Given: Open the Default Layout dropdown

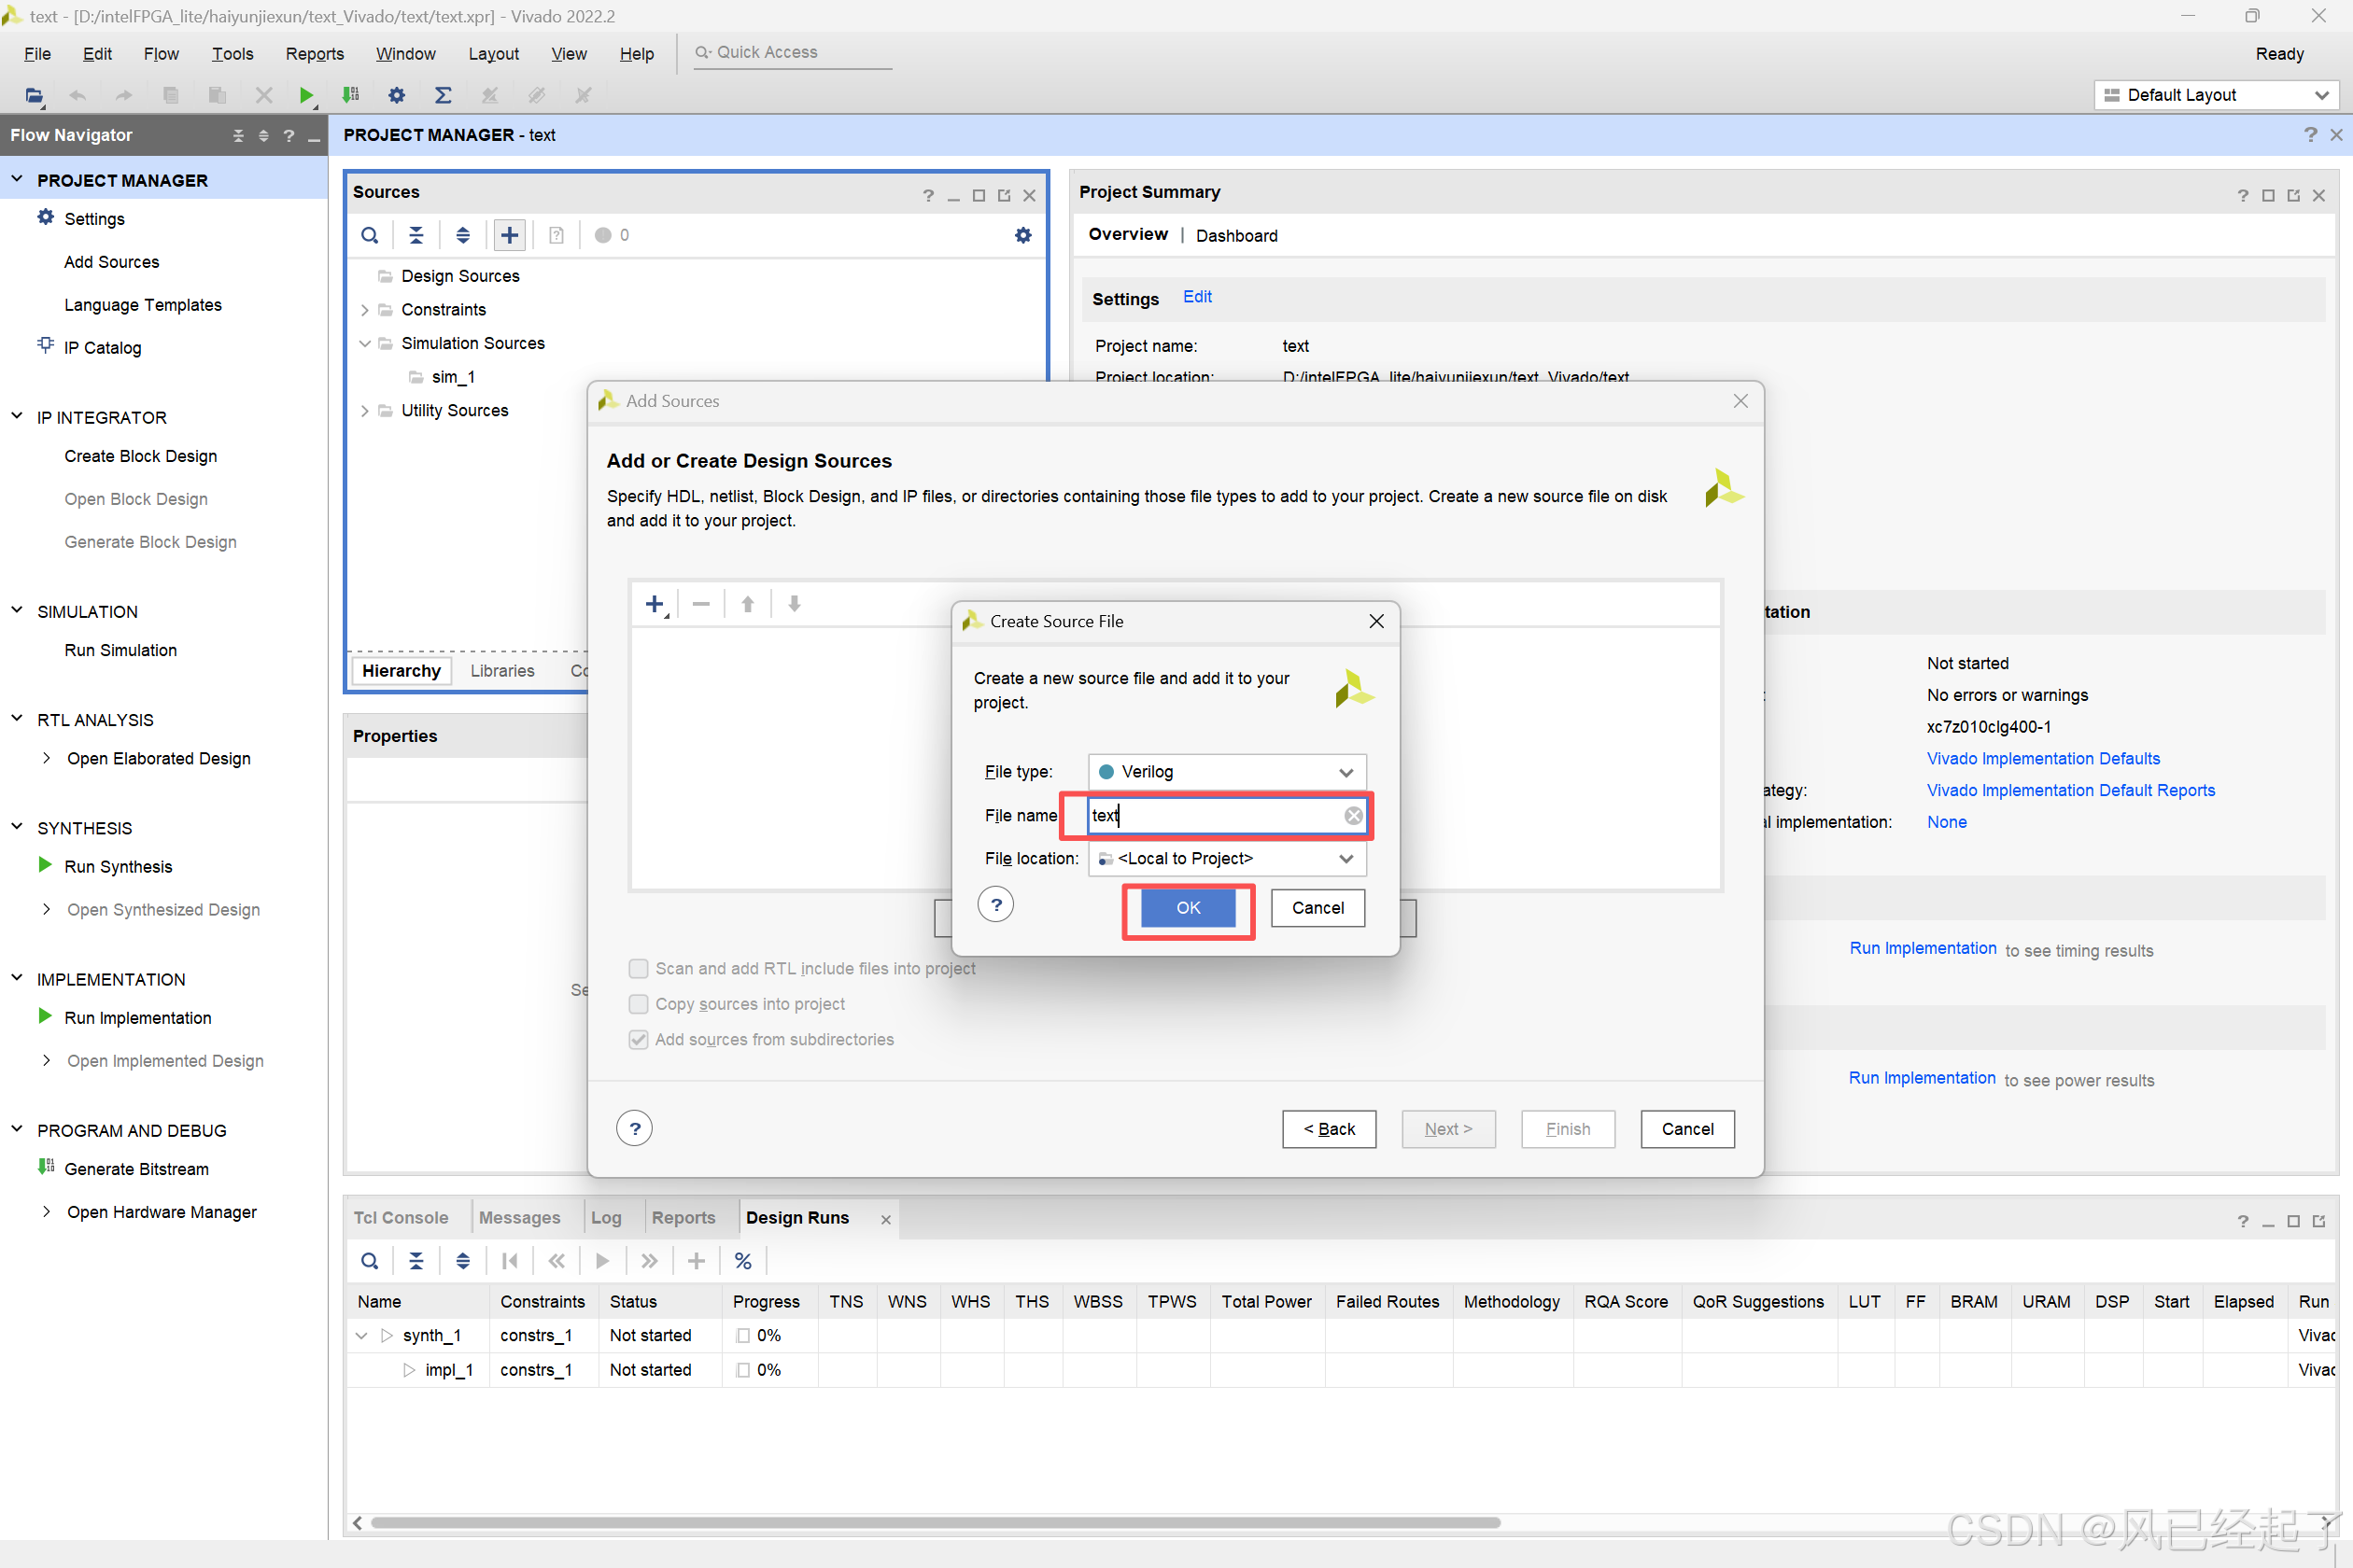Looking at the screenshot, I should (2216, 95).
